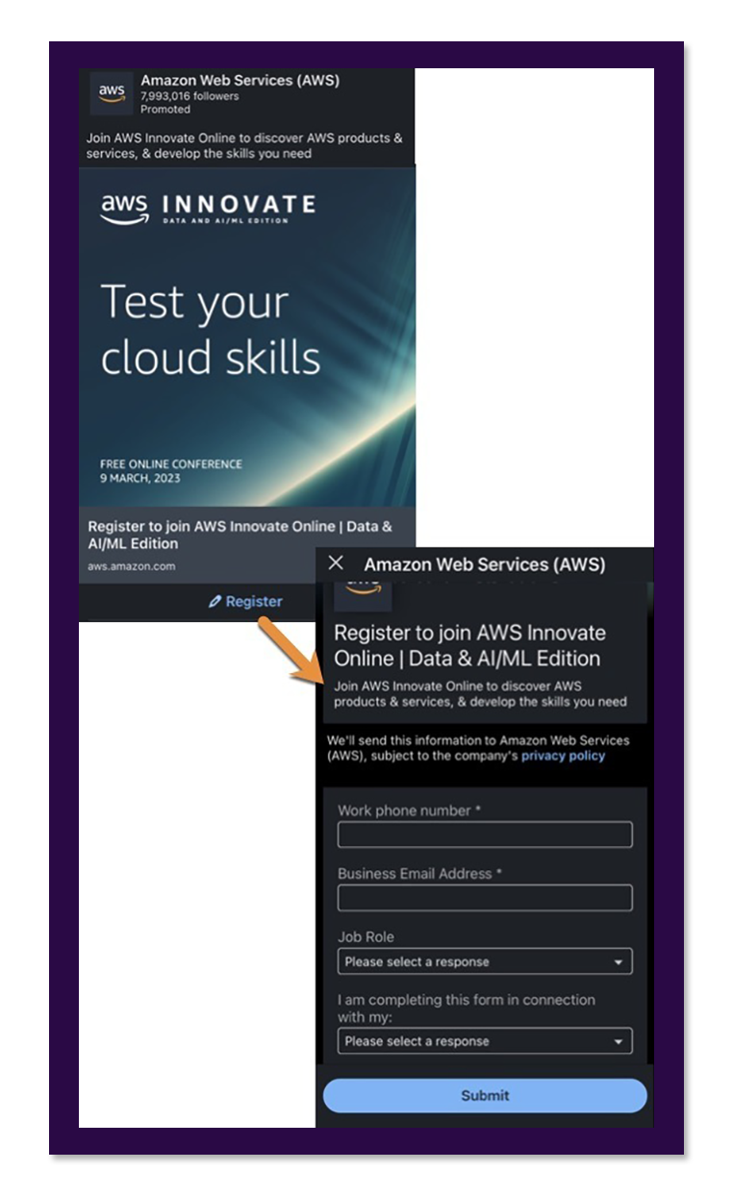Image resolution: width=733 pixels, height=1196 pixels.
Task: Click ad text 'Join AWS Innovate Online to discover'
Action: click(x=244, y=145)
